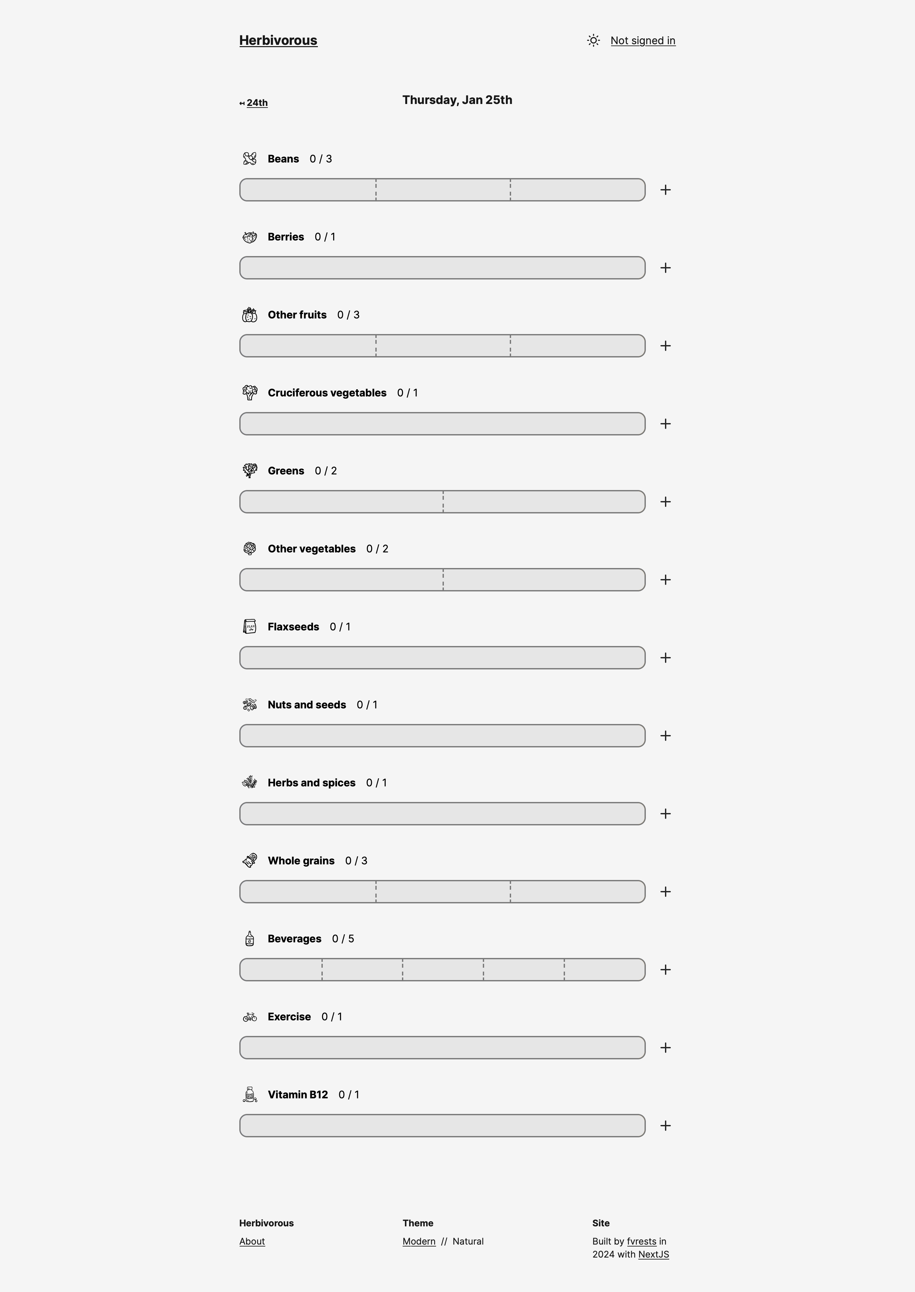
Task: Click the Nuts and seeds progress bar
Action: [x=442, y=736]
